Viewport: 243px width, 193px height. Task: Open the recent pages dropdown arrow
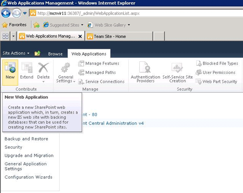pyautogui.click(x=25, y=13)
